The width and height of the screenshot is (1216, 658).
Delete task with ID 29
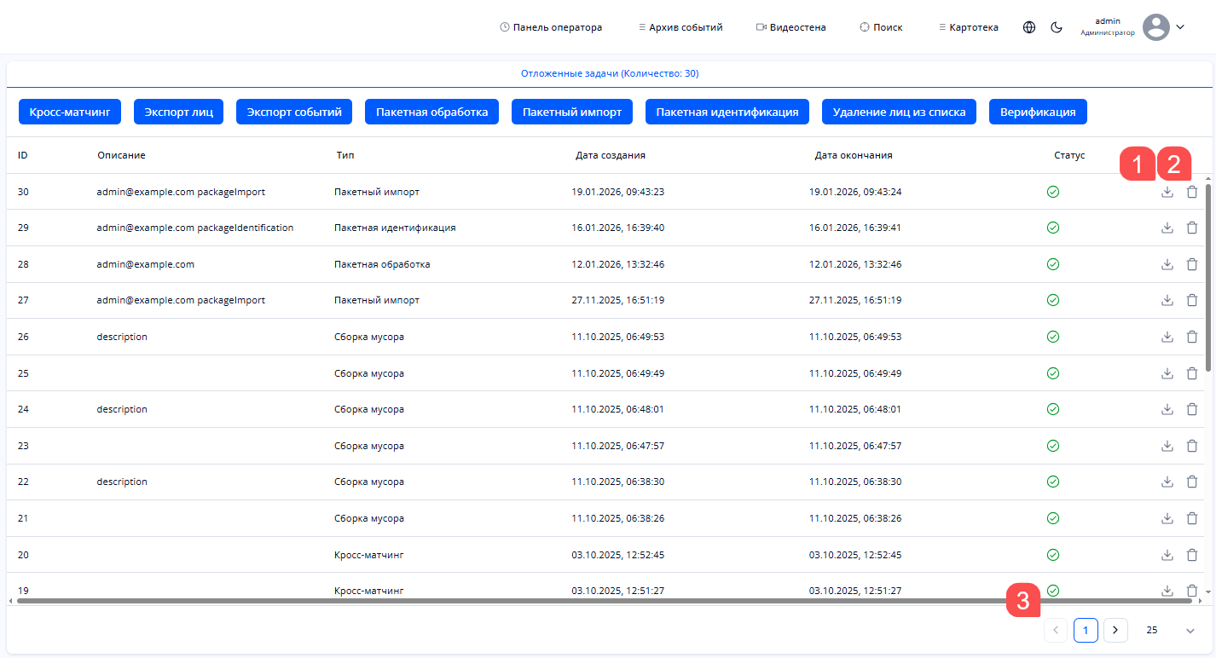click(1192, 228)
